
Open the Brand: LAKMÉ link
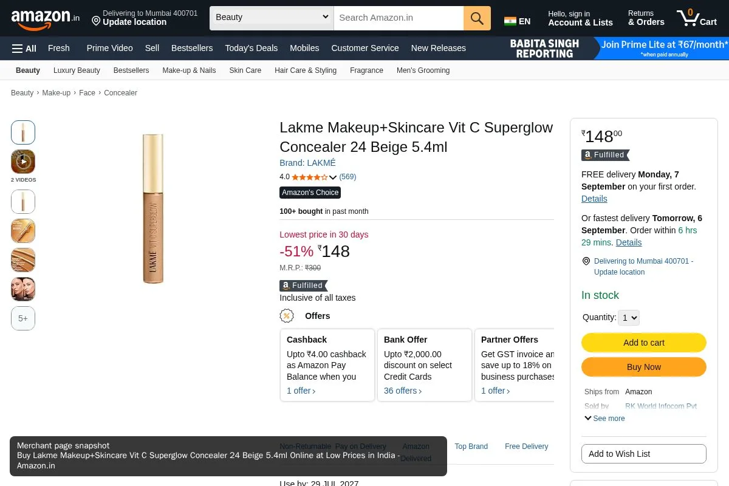[x=307, y=163]
